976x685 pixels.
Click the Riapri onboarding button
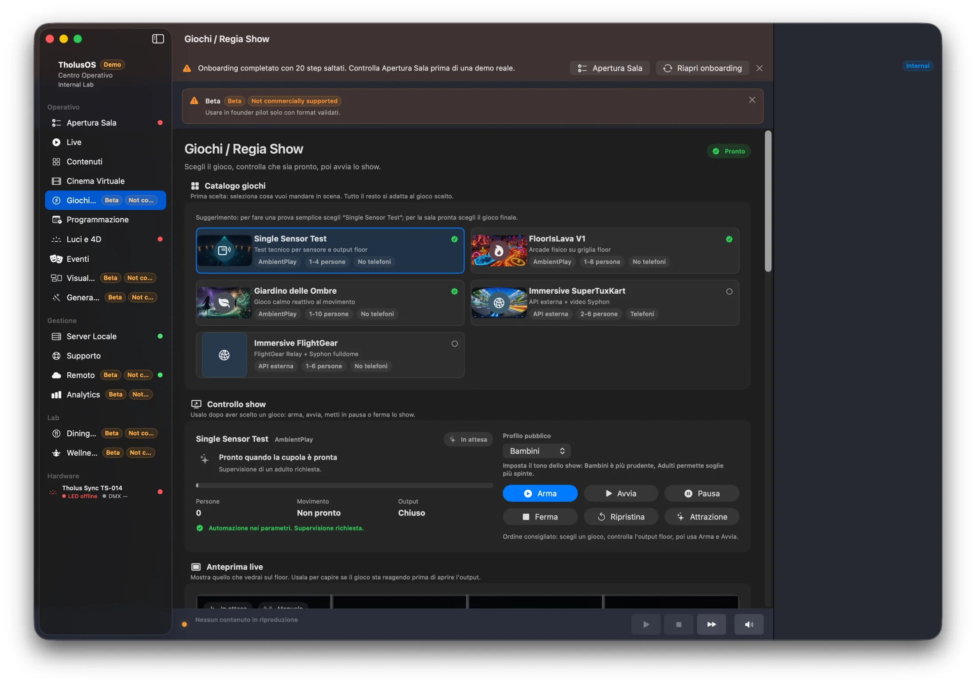pyautogui.click(x=702, y=68)
